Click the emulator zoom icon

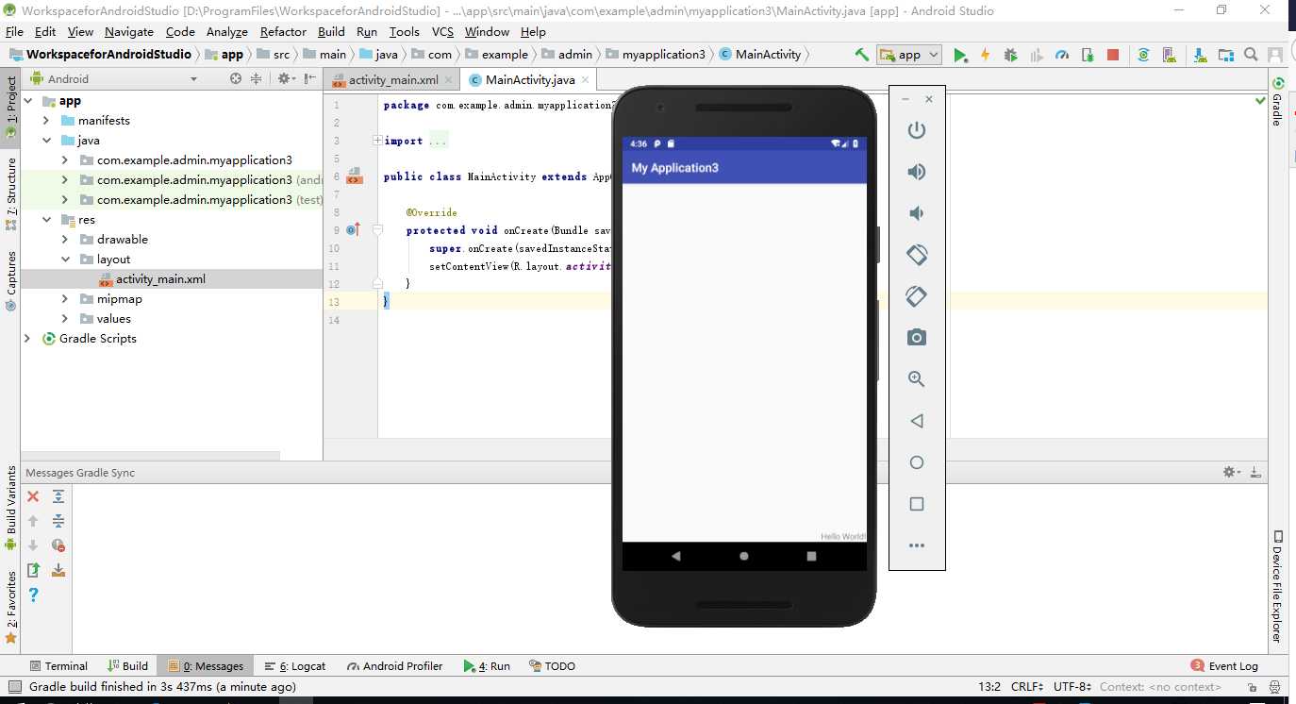(x=917, y=379)
